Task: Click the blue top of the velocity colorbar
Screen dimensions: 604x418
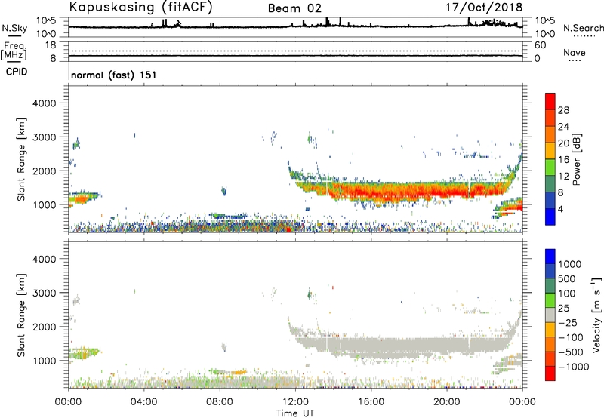Action: (550, 257)
